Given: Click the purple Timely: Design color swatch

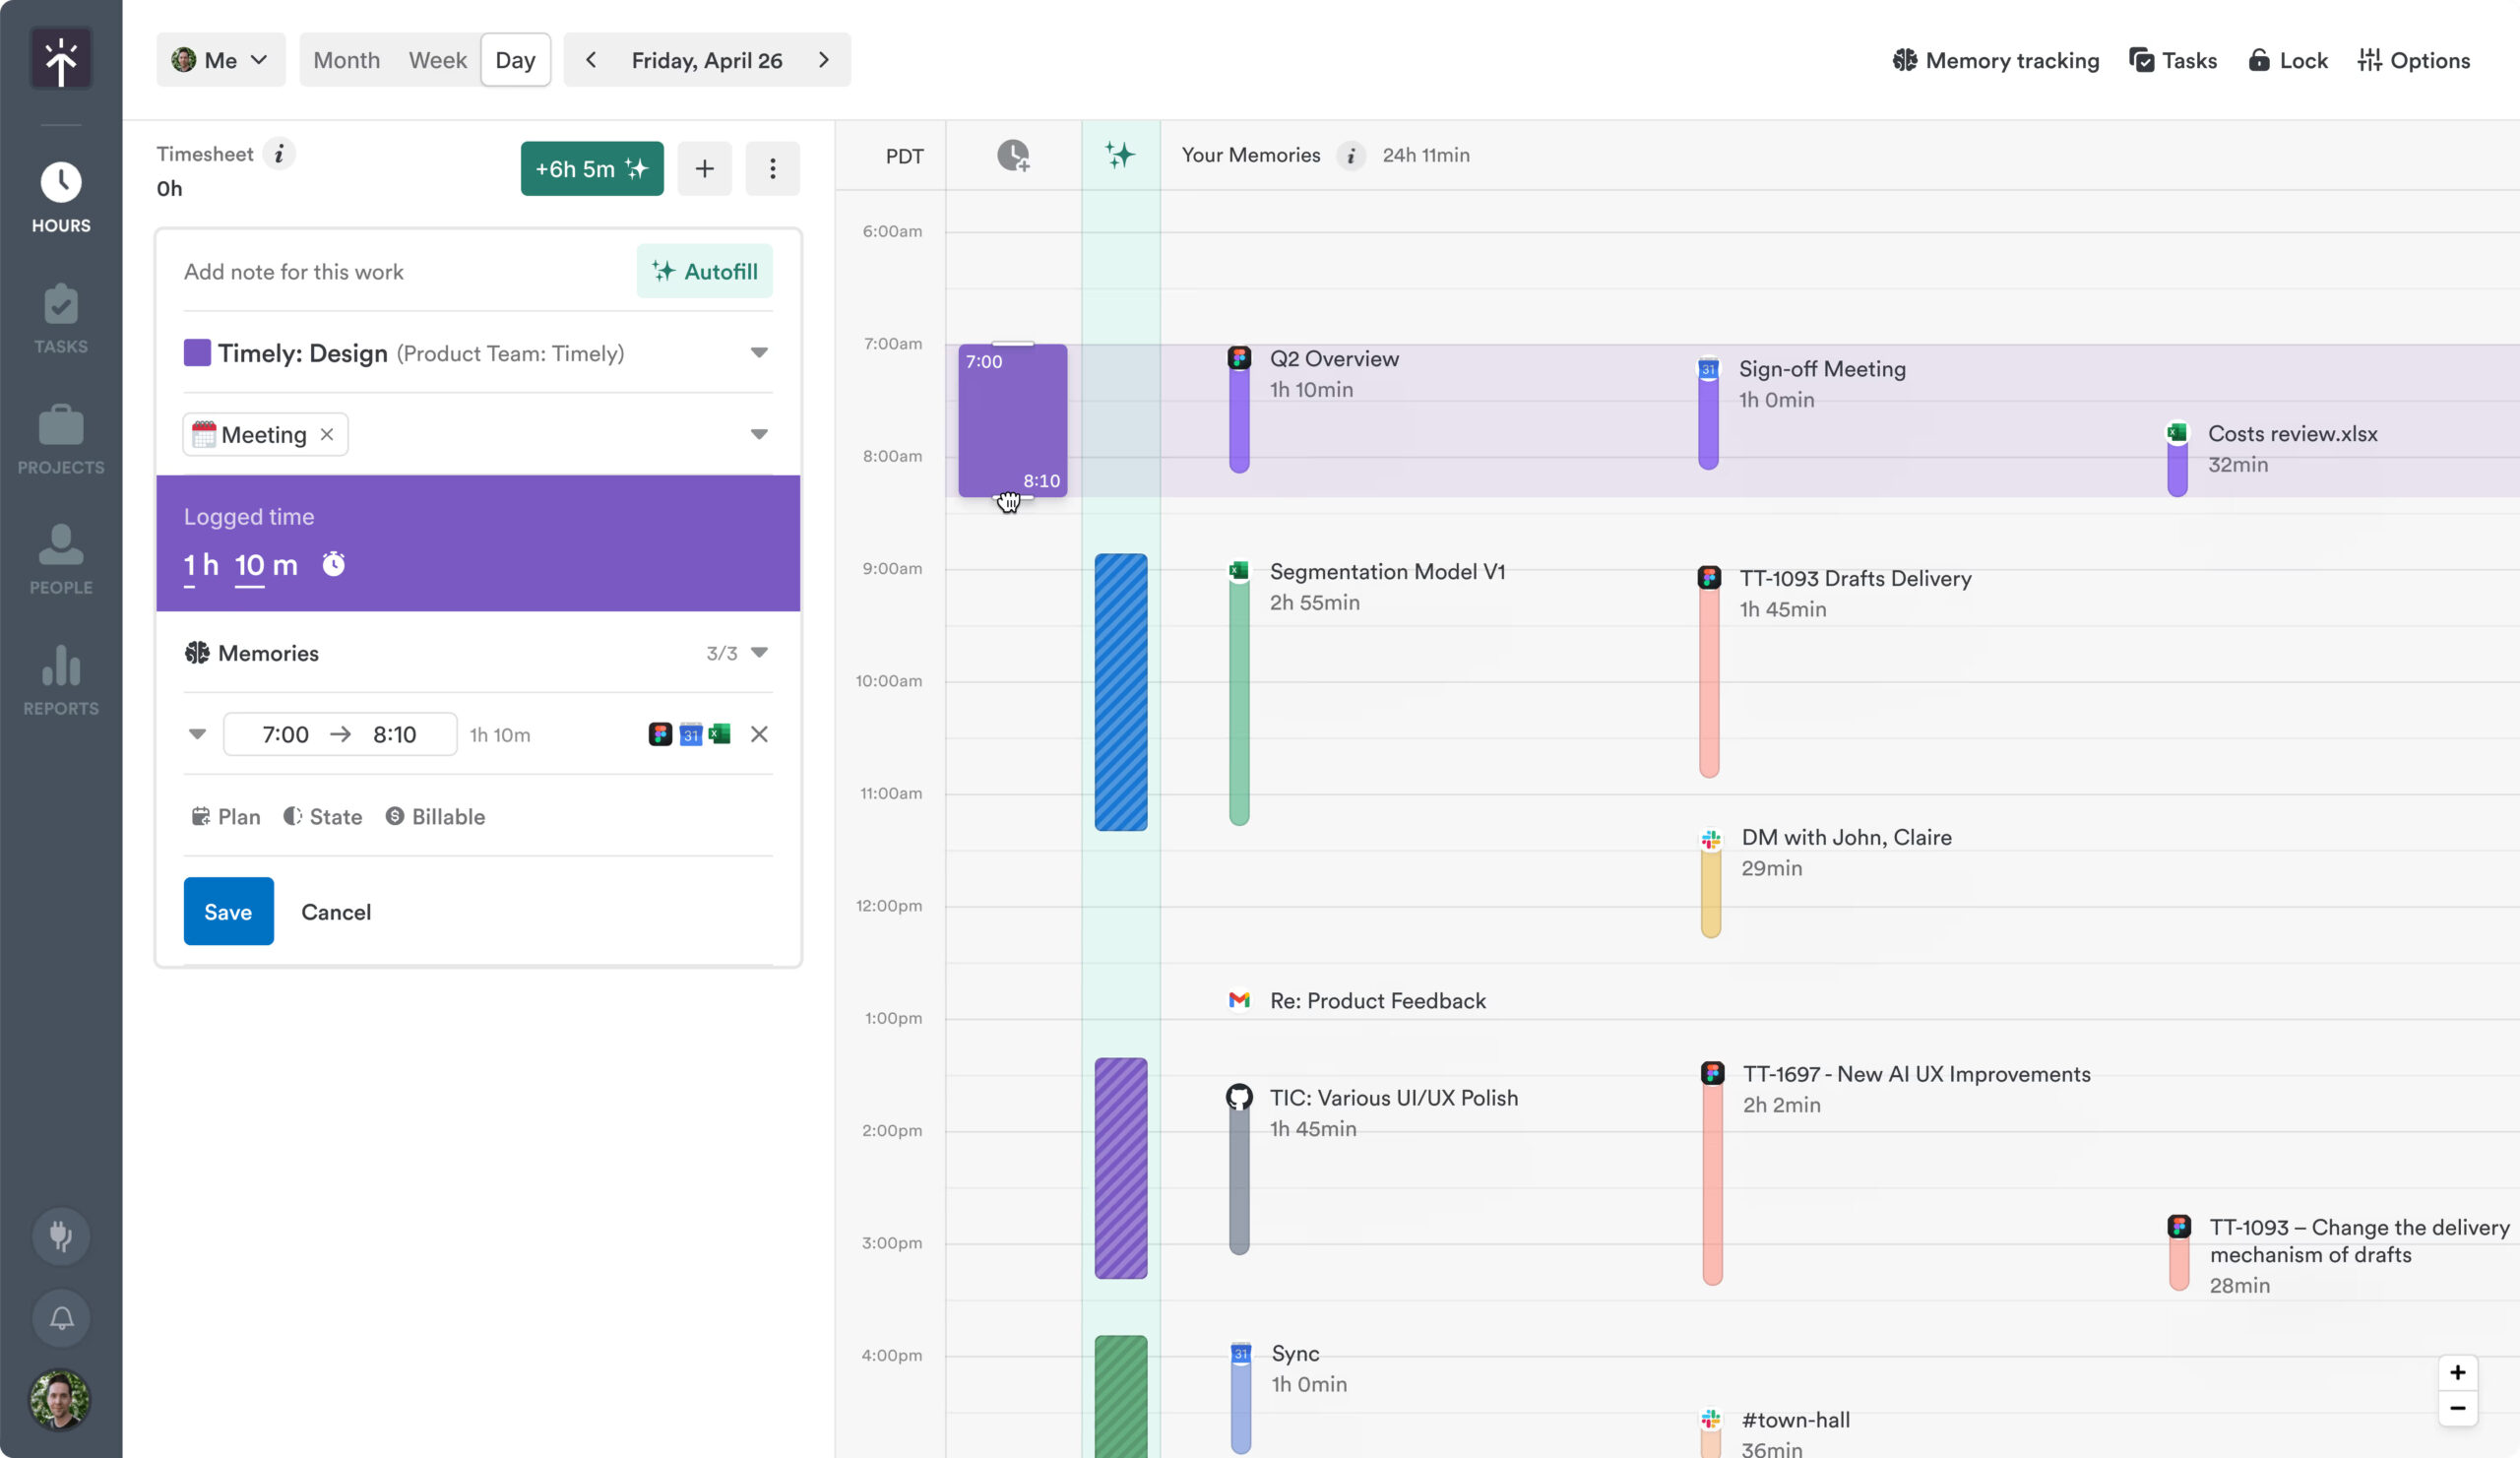Looking at the screenshot, I should (197, 352).
